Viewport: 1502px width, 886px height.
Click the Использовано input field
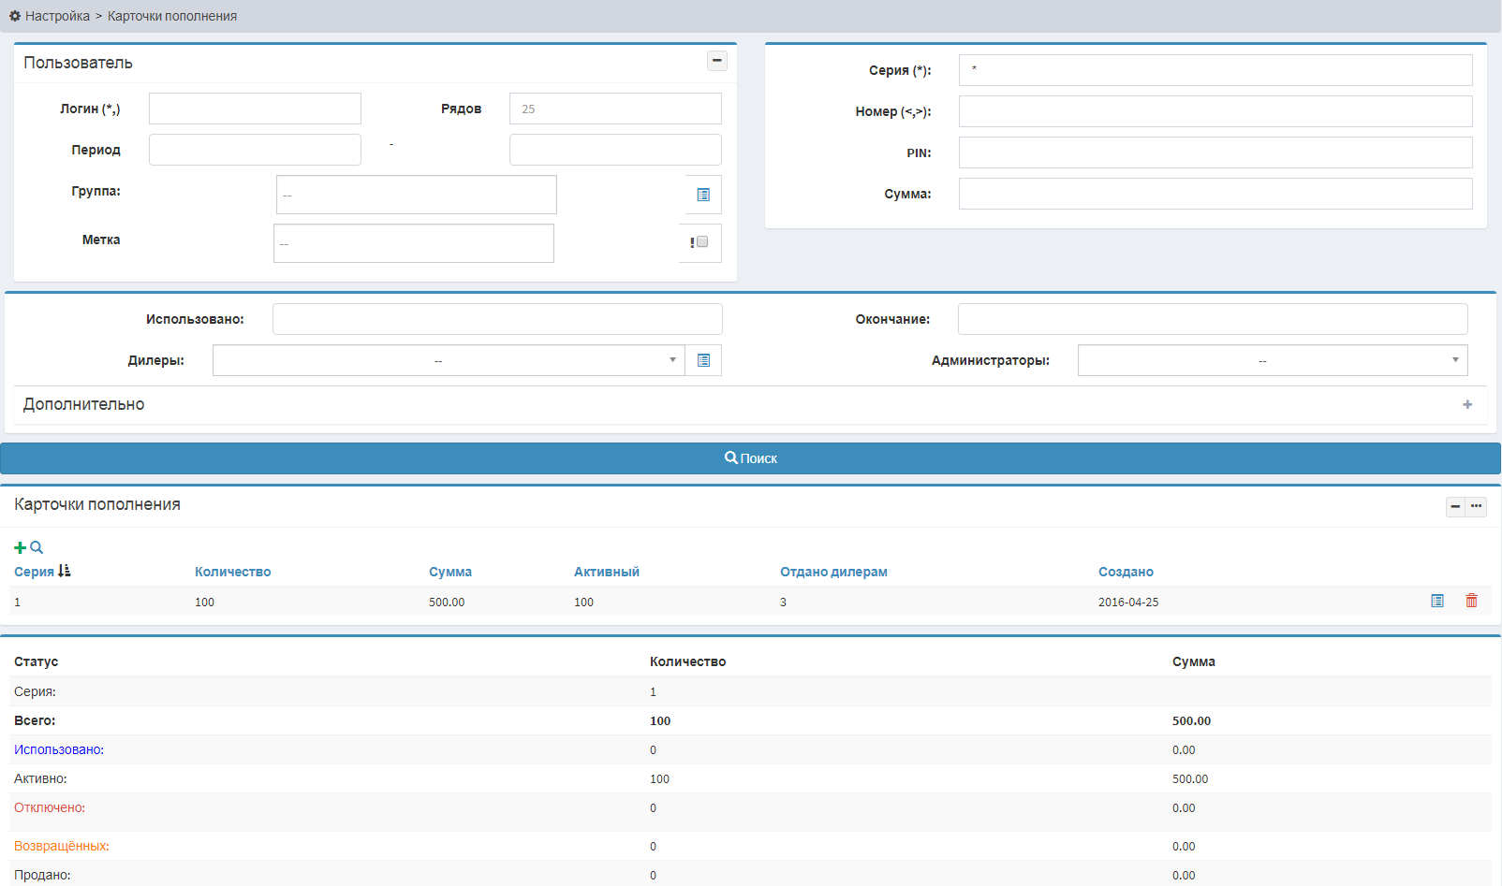click(x=497, y=319)
